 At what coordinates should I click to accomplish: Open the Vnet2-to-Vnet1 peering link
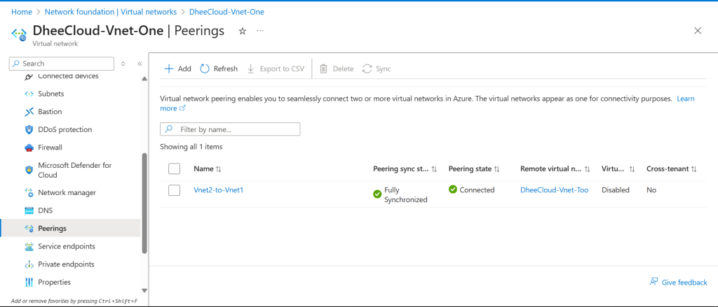click(x=218, y=190)
